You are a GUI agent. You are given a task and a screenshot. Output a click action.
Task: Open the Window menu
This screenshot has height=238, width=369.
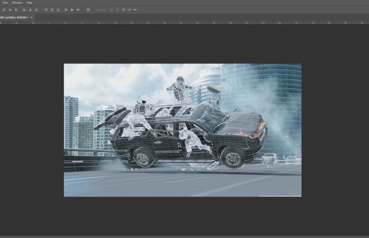point(17,2)
